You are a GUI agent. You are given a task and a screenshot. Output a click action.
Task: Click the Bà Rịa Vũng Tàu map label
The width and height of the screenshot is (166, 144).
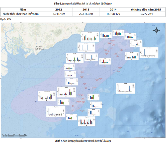coord(40,48)
